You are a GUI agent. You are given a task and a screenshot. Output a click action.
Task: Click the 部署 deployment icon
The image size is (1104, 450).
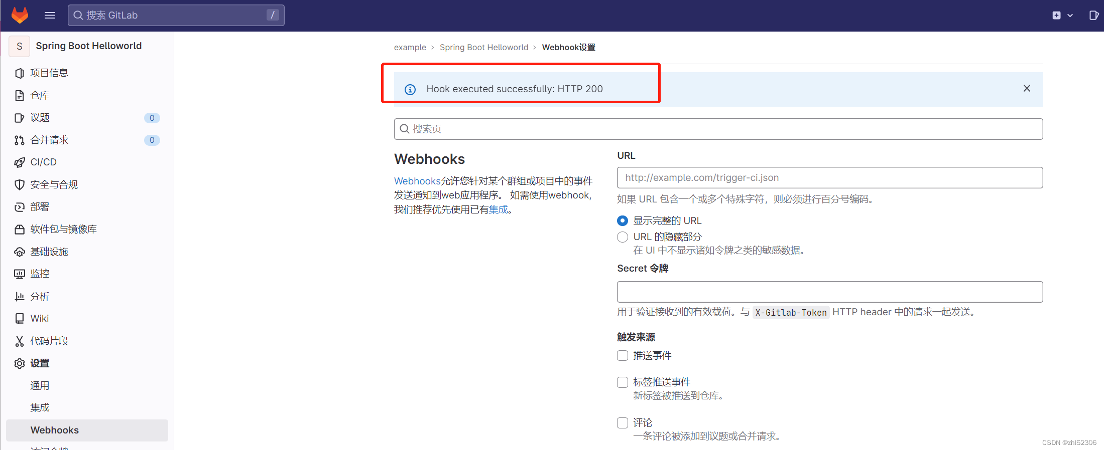click(x=20, y=207)
